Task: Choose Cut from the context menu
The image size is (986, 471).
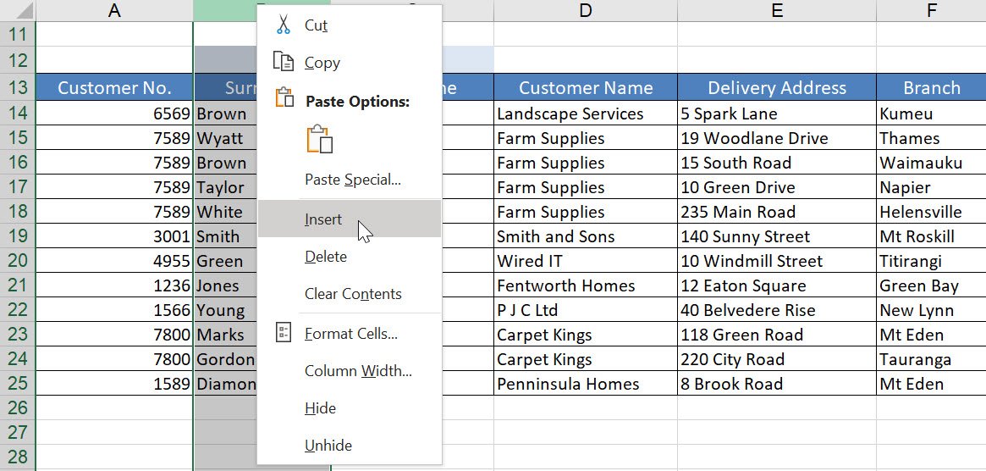Action: click(349, 25)
